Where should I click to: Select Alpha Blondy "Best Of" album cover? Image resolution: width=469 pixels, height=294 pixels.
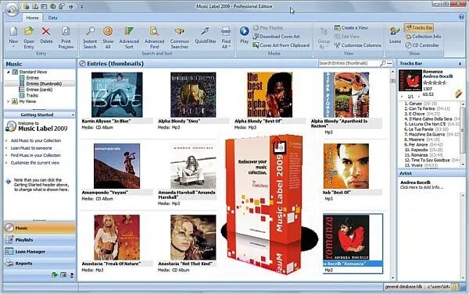pyautogui.click(x=270, y=94)
